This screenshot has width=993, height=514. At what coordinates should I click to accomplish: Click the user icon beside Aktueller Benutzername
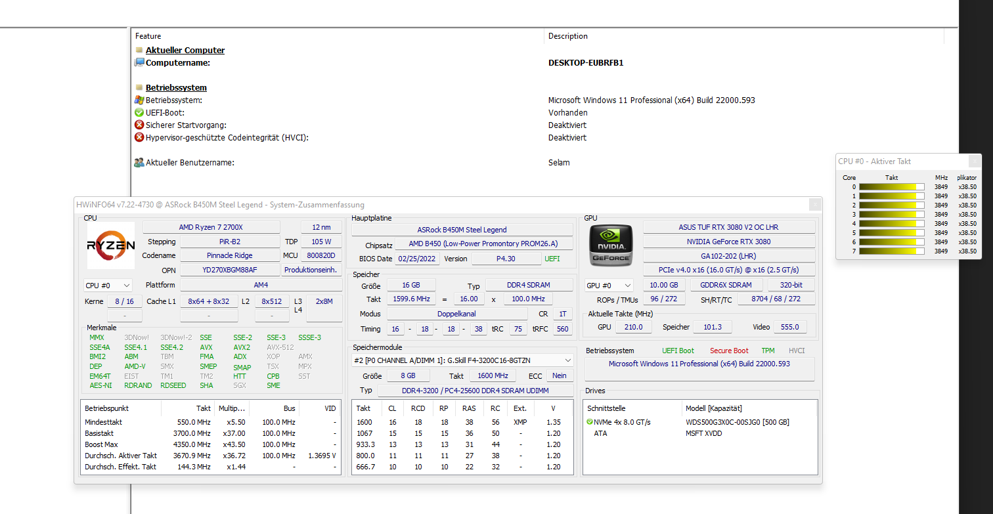(x=139, y=162)
